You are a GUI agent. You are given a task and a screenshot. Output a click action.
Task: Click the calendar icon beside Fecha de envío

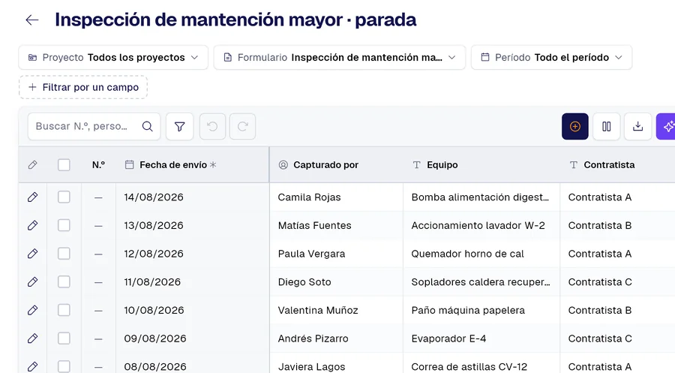click(129, 164)
